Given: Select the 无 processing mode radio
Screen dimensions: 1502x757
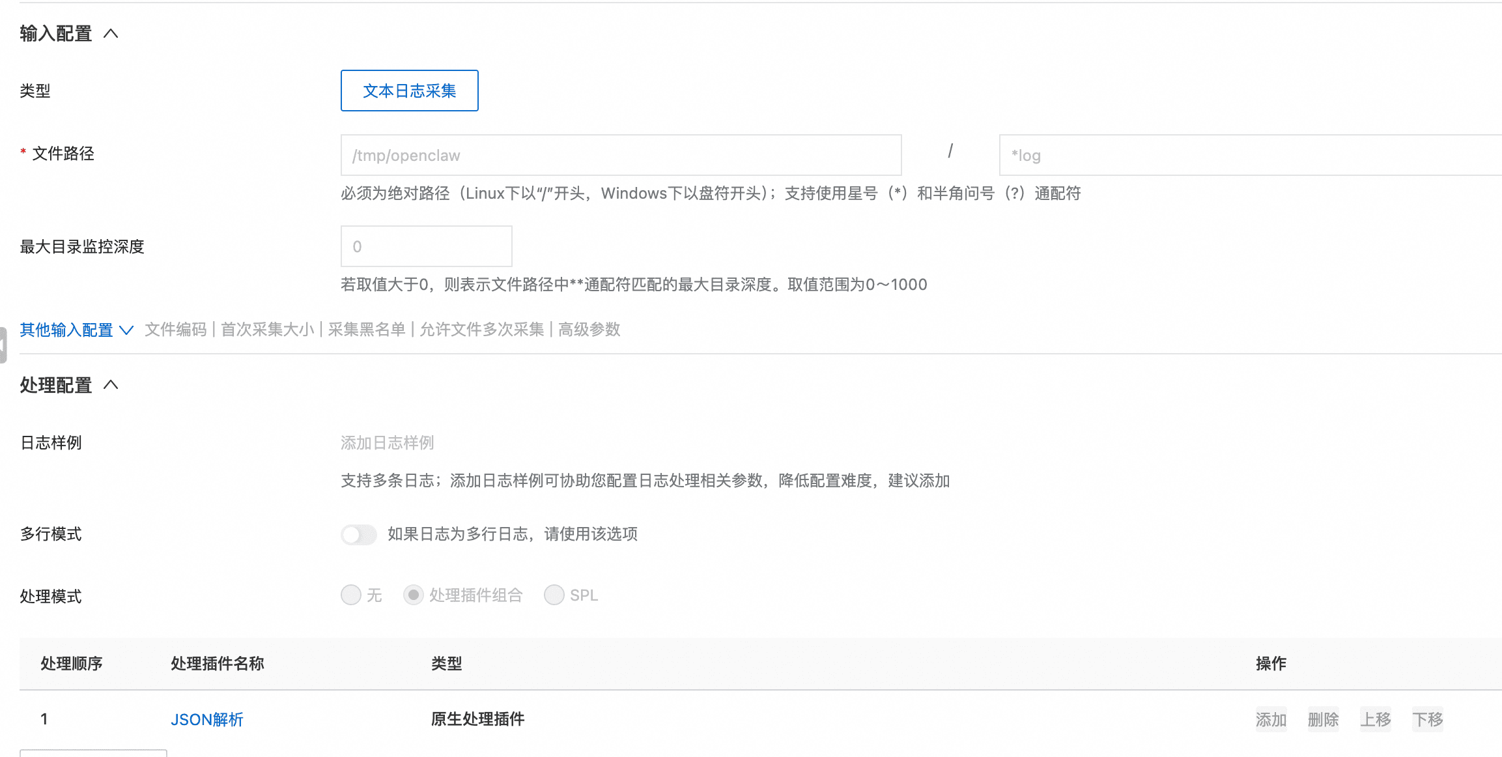Looking at the screenshot, I should click(x=351, y=595).
